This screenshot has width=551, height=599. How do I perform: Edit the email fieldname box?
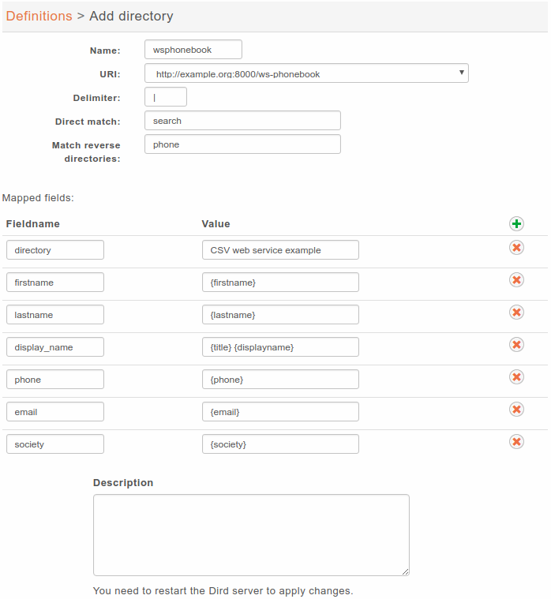pyautogui.click(x=55, y=412)
